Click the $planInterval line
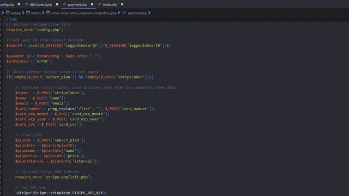The image size is (349, 196). tap(57, 161)
